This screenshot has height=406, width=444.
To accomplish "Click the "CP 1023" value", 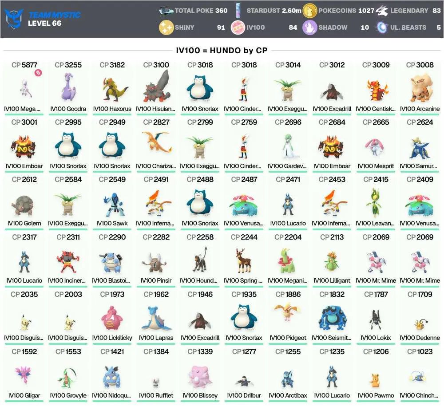I will point(420,352).
